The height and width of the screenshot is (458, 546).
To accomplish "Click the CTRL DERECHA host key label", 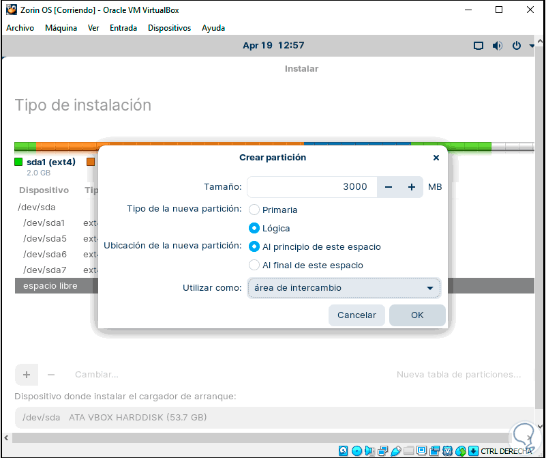I will point(506,451).
